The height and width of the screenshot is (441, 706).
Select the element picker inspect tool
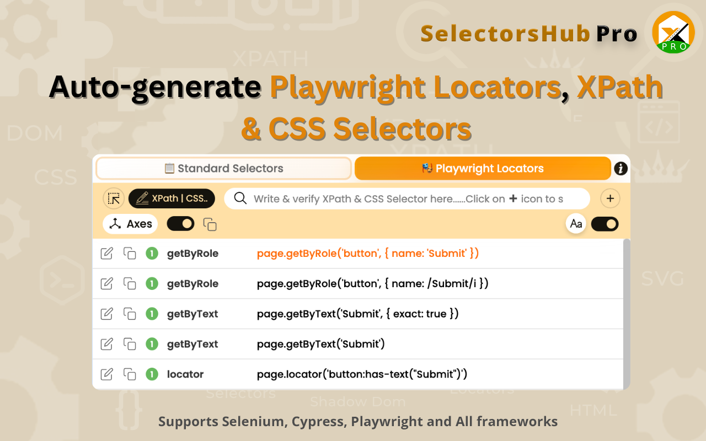pos(114,198)
